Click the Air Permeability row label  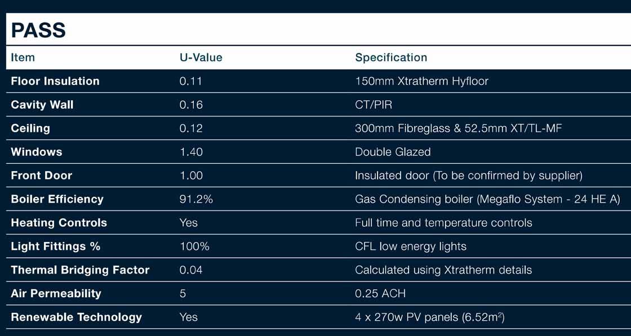pos(56,294)
